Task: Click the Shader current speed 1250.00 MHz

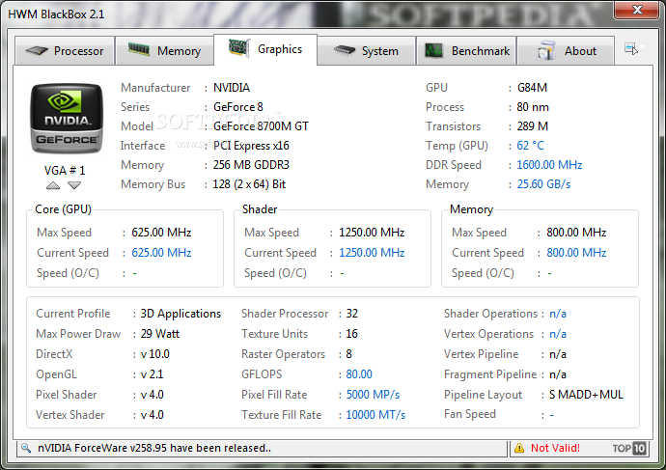Action: pyautogui.click(x=372, y=253)
